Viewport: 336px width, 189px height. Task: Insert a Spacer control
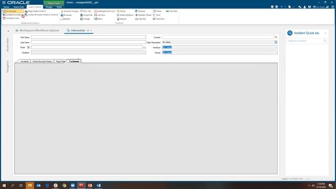pyautogui.click(x=140, y=11)
